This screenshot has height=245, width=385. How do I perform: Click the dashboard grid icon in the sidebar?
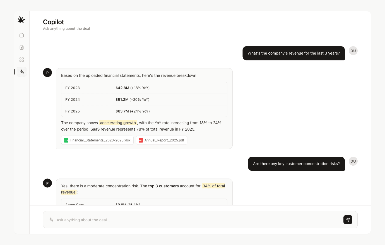click(21, 59)
